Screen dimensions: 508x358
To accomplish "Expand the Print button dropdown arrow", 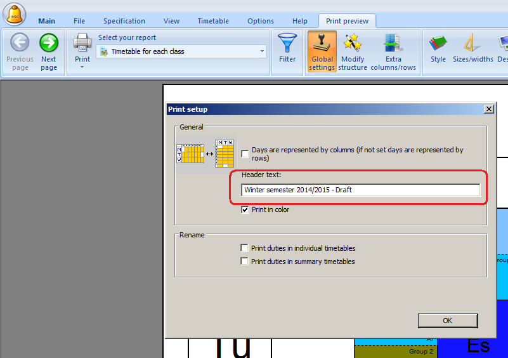I will (x=82, y=67).
